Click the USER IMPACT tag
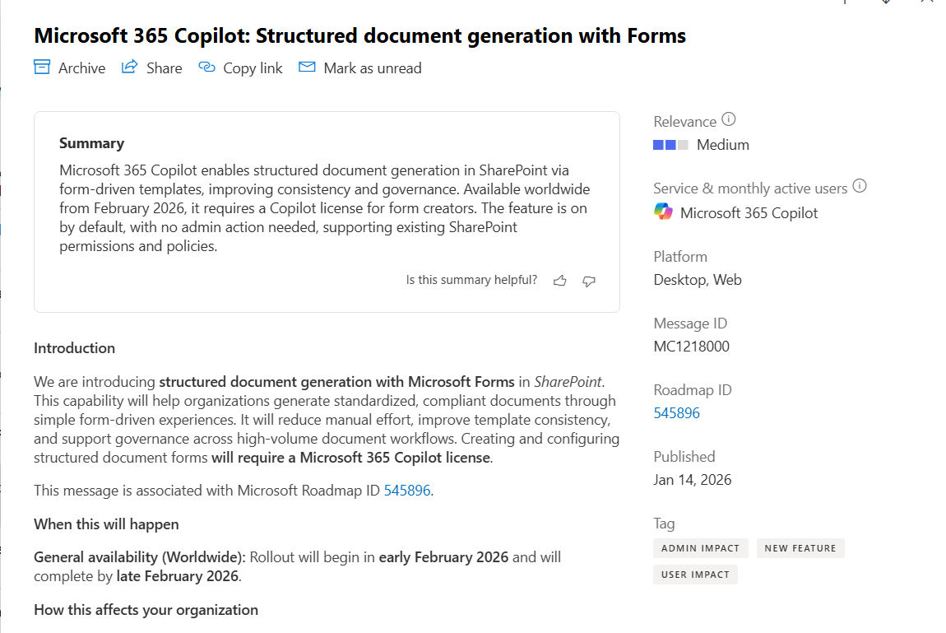946x633 pixels. 695,575
